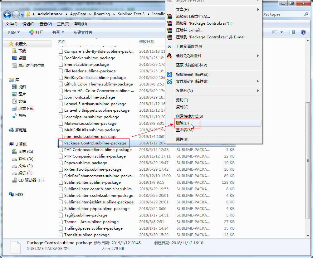Viewport: 313px width, 258px height.
Task: Open the recent locations dropdown arrow
Action: (22, 15)
